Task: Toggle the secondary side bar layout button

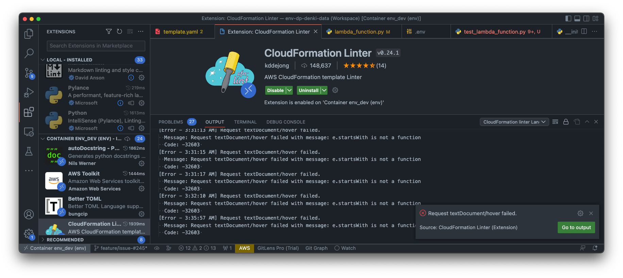Action: pos(586,18)
